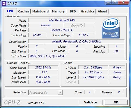131x108 pixels.
Task: Open the Mainboard tab
Action: (x=40, y=11)
